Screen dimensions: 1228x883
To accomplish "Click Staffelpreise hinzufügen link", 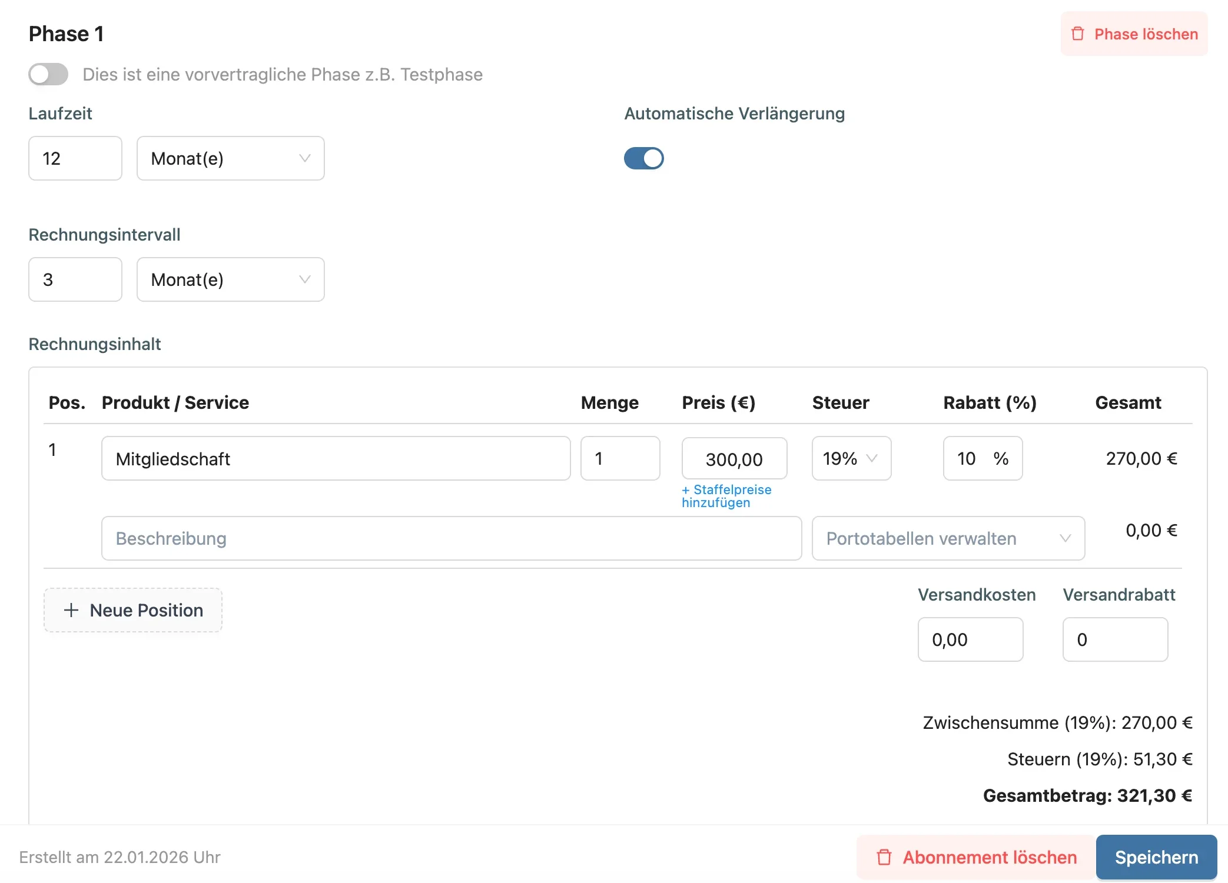I will tap(726, 496).
